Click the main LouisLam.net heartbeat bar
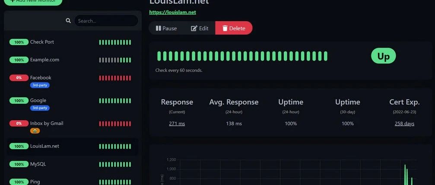 (x=242, y=56)
